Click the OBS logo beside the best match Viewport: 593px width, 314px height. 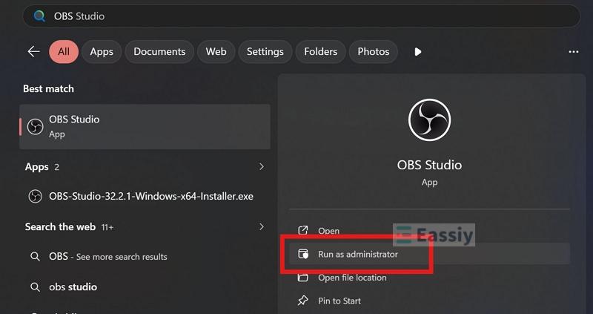point(35,127)
